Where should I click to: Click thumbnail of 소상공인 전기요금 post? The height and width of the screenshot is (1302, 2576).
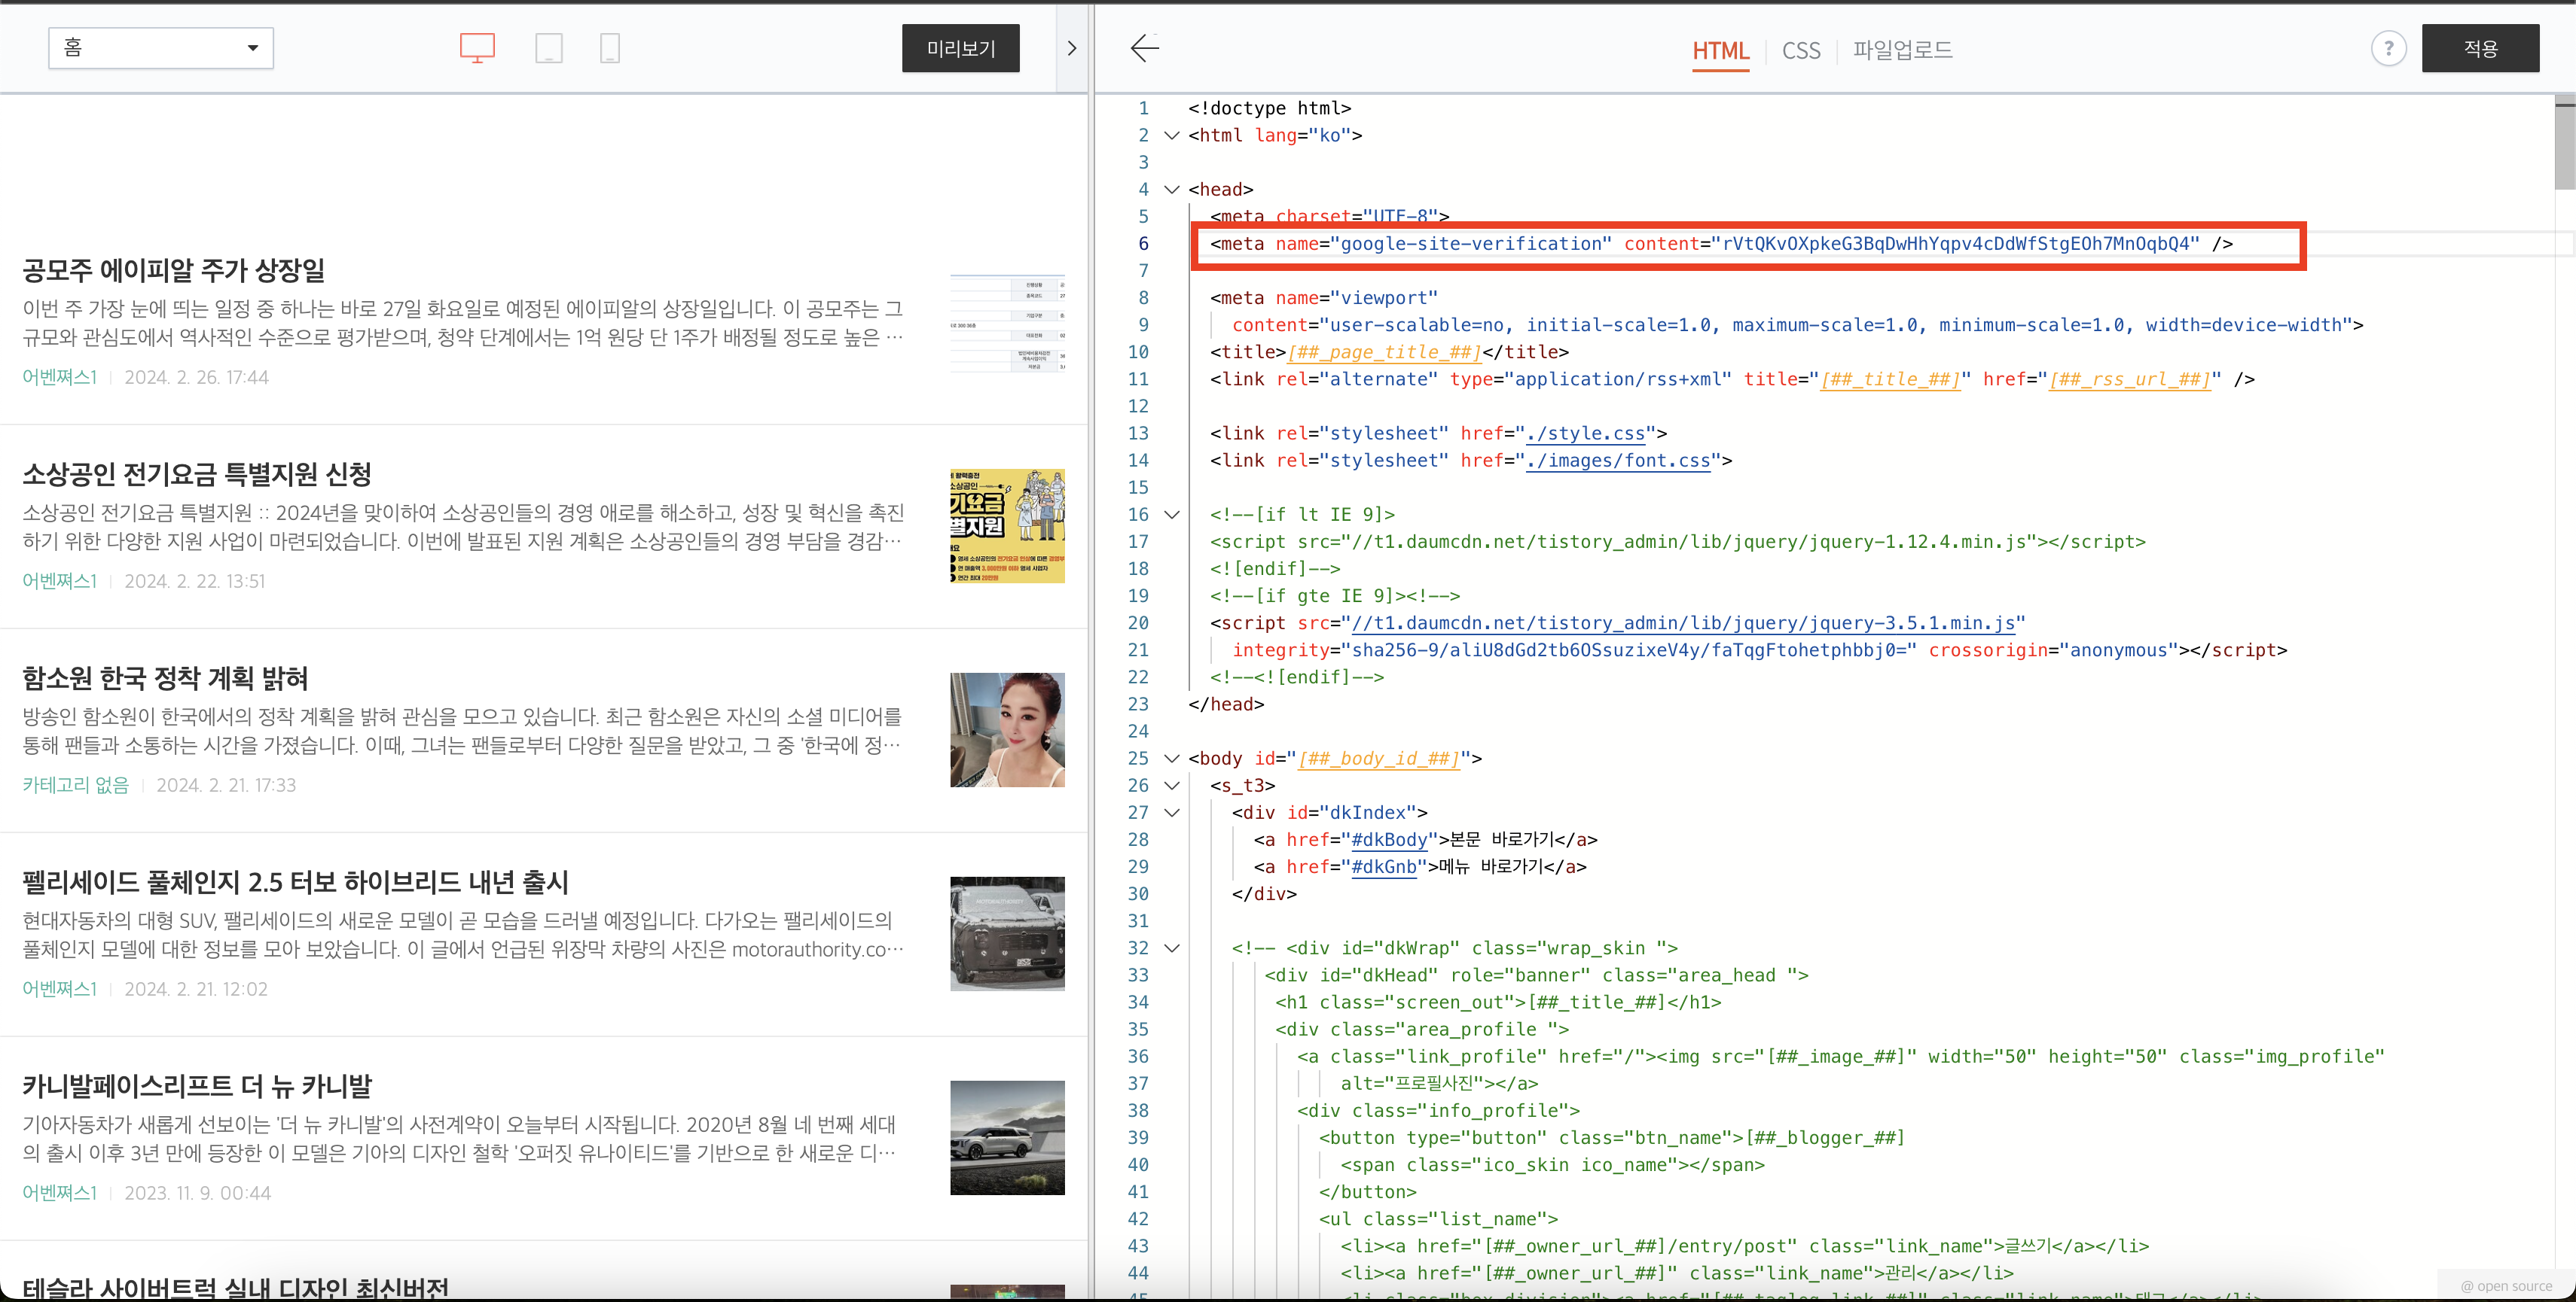coord(1007,525)
